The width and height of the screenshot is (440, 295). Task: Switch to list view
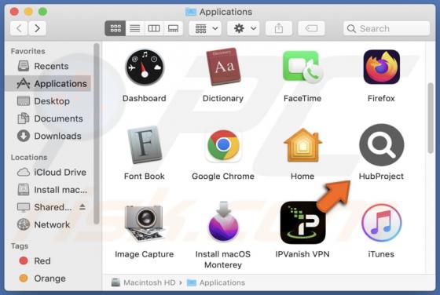click(135, 28)
